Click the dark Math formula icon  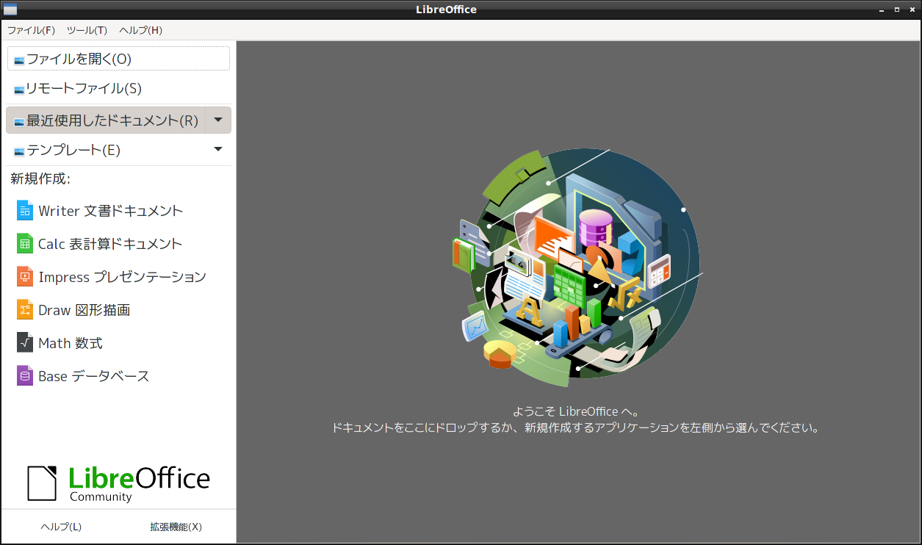25,343
